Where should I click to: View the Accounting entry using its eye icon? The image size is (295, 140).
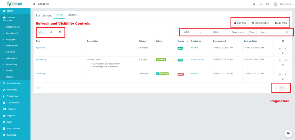pos(280,60)
